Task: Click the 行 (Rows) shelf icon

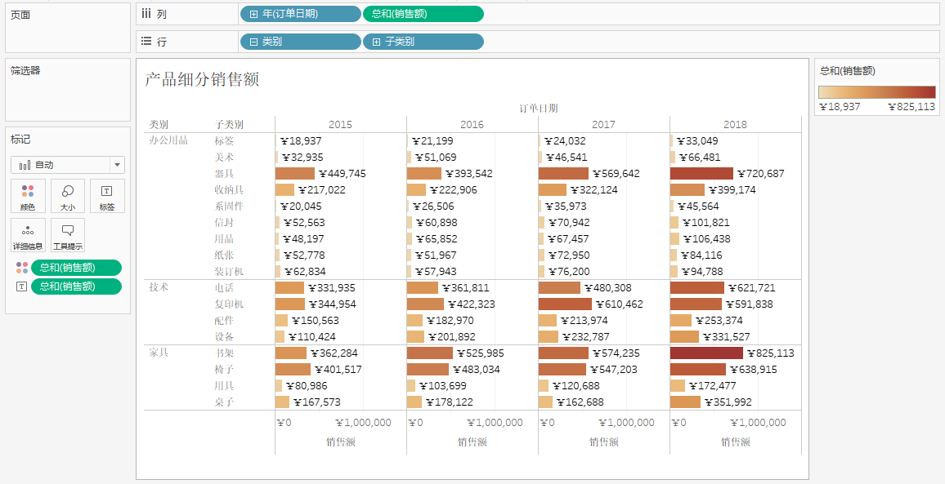Action: (x=146, y=42)
